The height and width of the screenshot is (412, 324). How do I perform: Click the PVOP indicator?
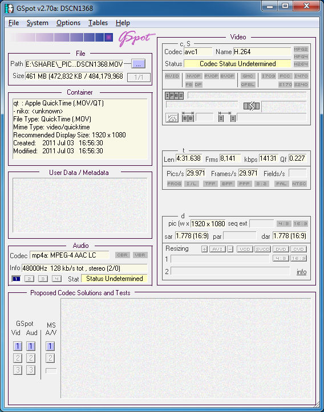(x=211, y=76)
